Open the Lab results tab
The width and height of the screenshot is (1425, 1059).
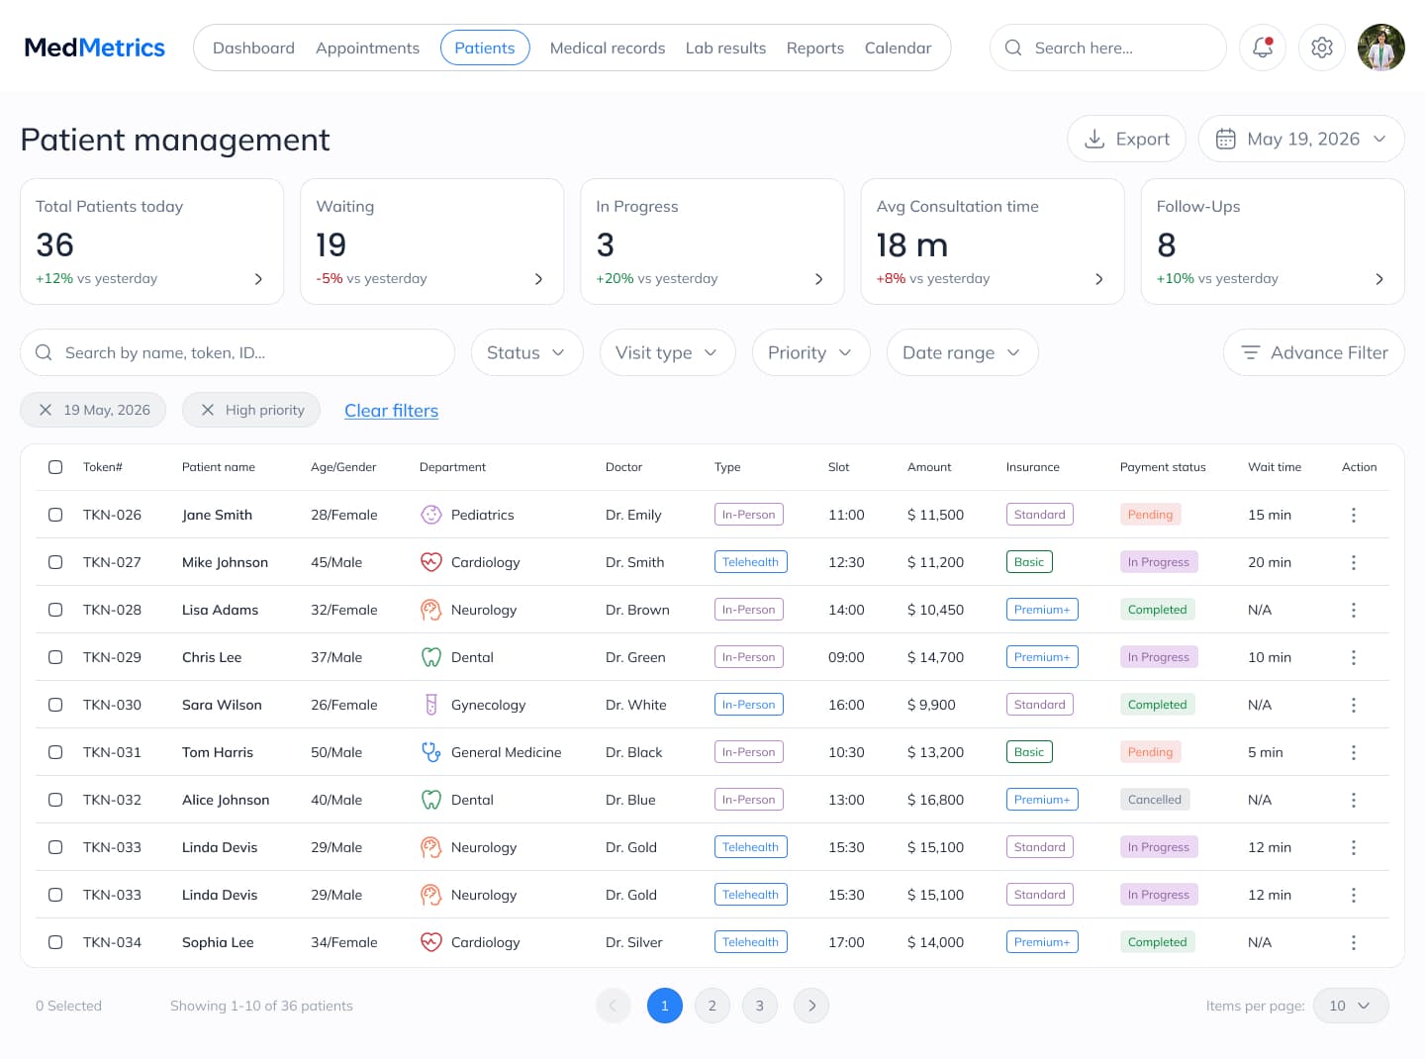click(x=725, y=48)
